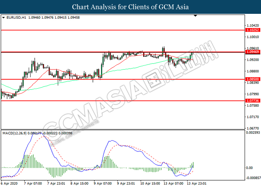Click the 10 Apr 15:00 time label
The width and height of the screenshot is (261, 187).
[150, 184]
